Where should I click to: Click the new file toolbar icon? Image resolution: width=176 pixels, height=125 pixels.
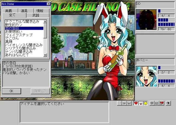coord(119,103)
